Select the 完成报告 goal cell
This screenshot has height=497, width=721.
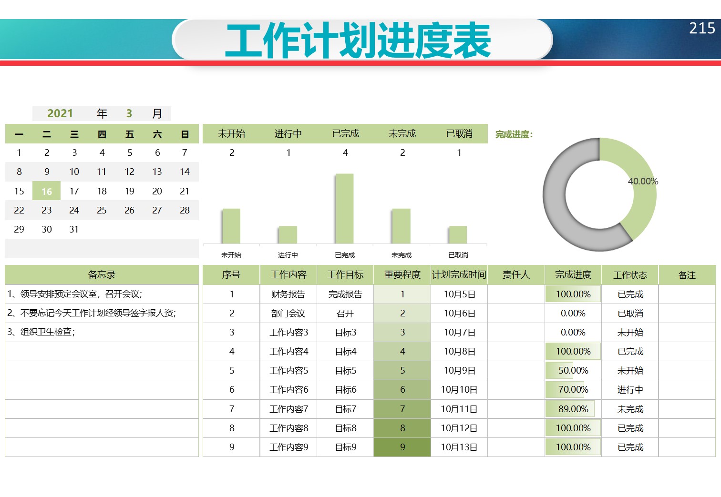[345, 294]
